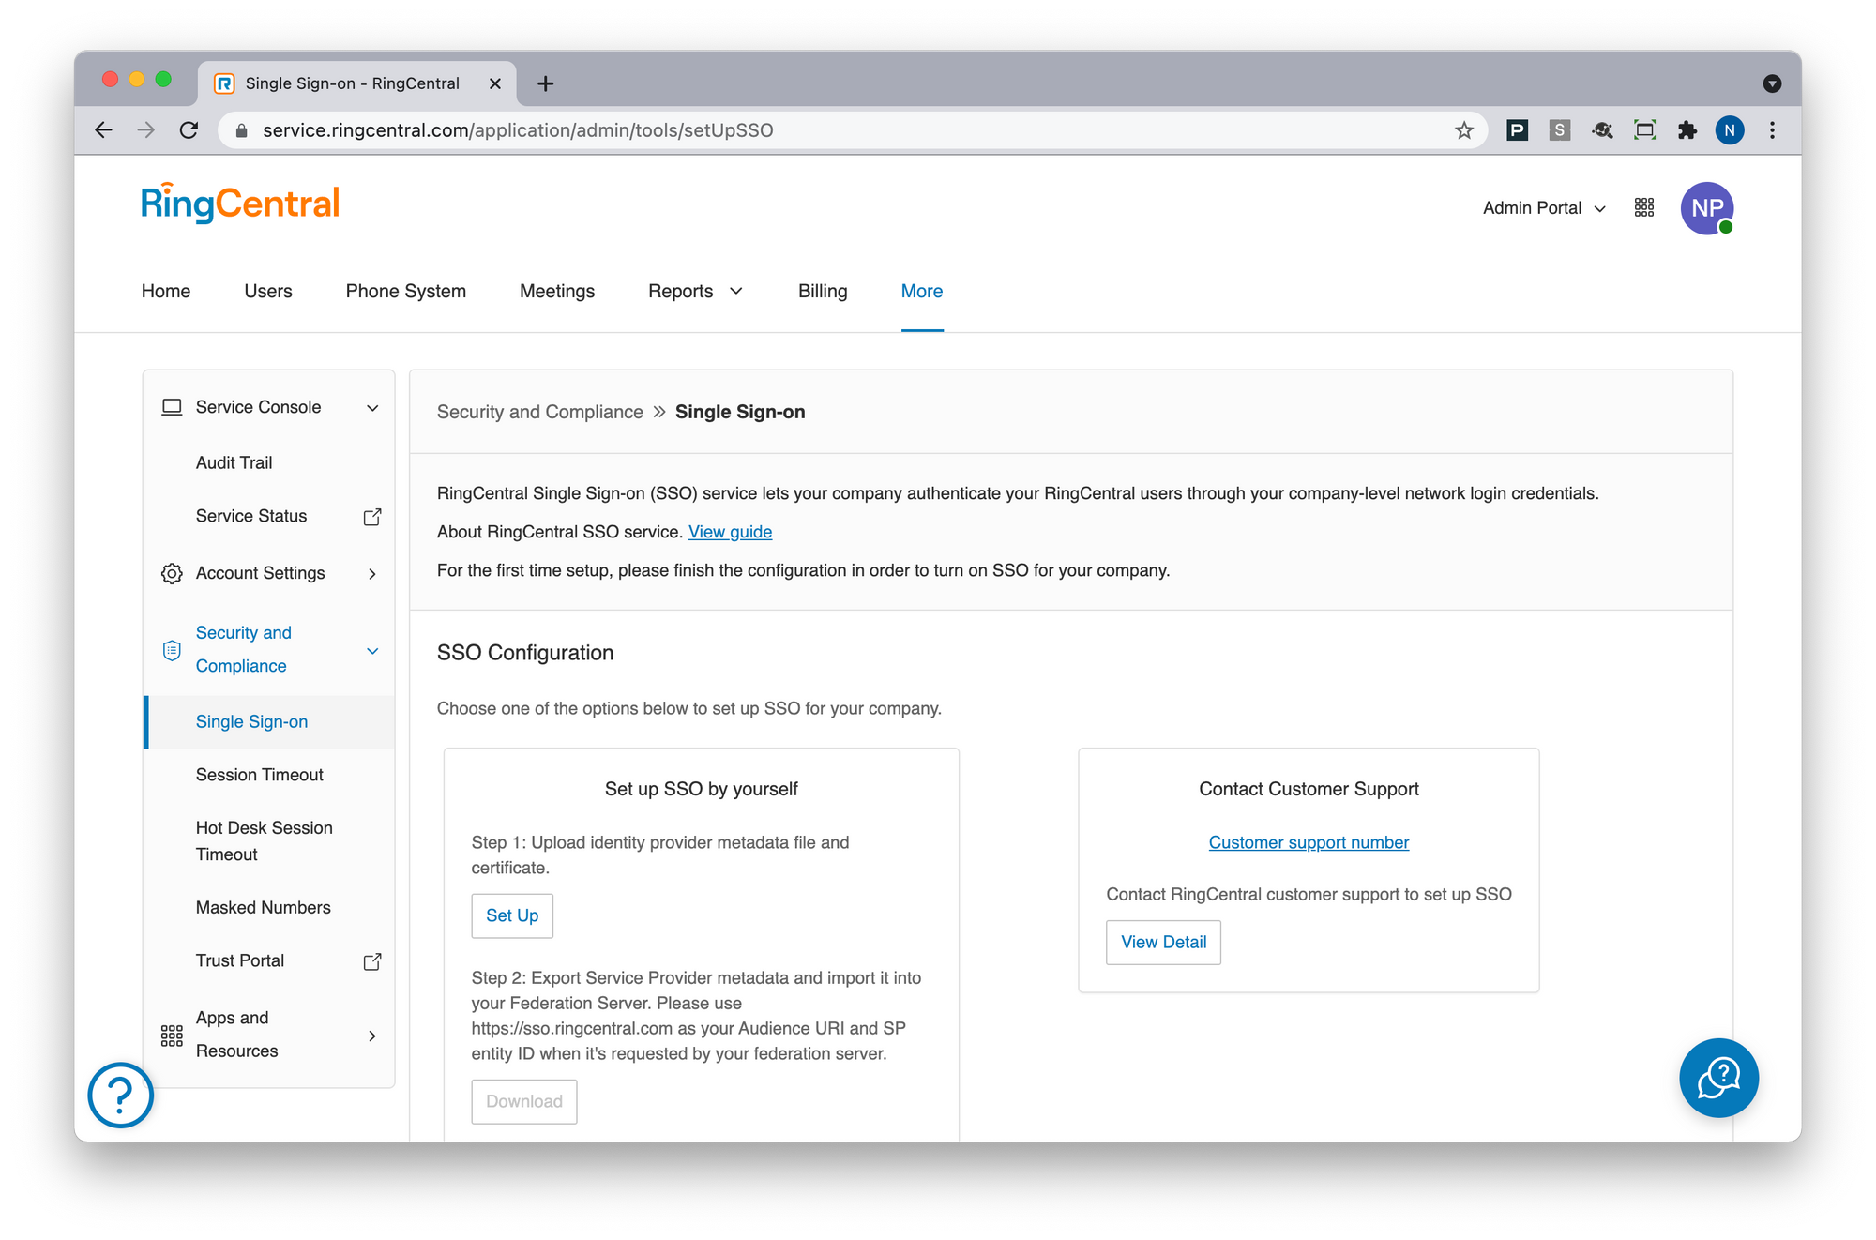This screenshot has height=1240, width=1876.
Task: Select the Single Sign-on - RingCentral browser tab
Action: (x=356, y=83)
